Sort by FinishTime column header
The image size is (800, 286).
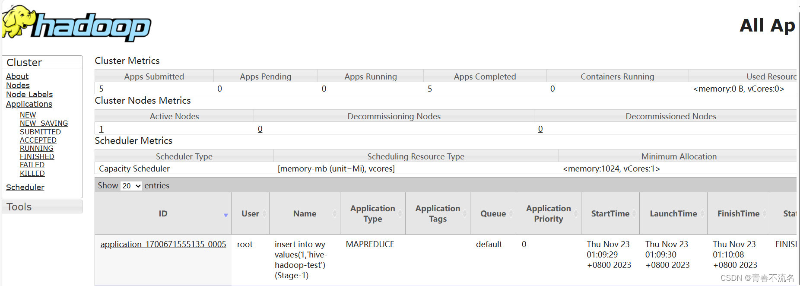[x=738, y=214]
